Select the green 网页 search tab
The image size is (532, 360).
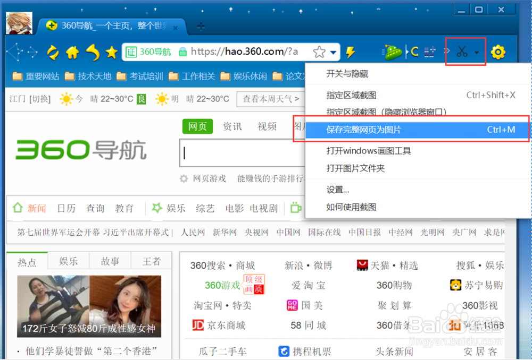click(x=197, y=126)
